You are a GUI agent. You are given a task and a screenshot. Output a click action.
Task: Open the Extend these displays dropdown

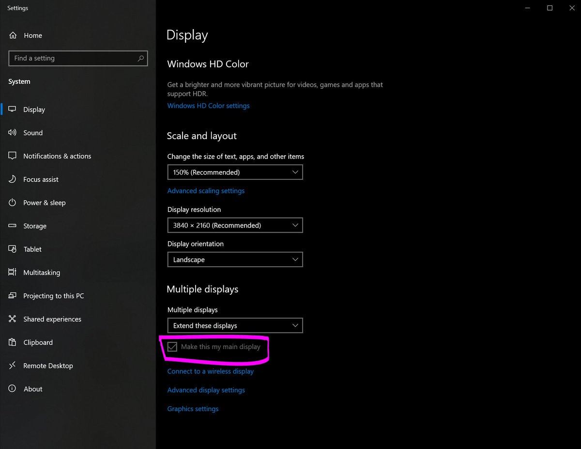pyautogui.click(x=235, y=325)
